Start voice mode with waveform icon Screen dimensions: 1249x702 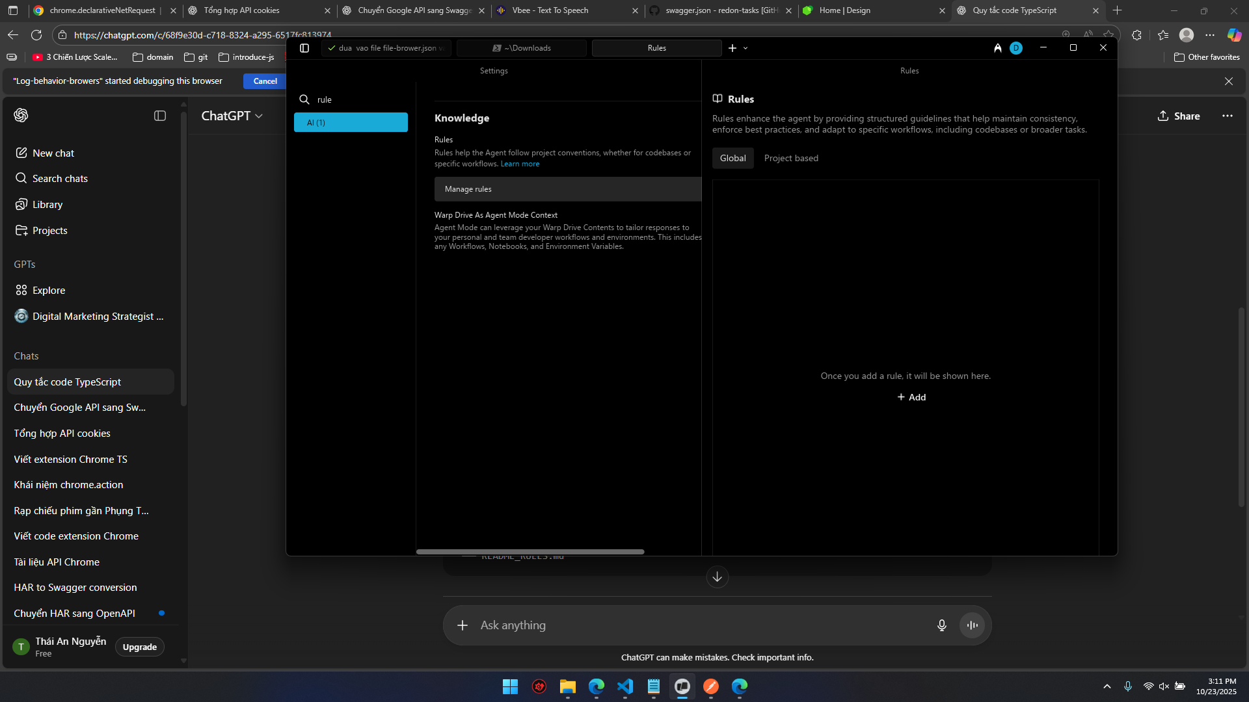[972, 625]
